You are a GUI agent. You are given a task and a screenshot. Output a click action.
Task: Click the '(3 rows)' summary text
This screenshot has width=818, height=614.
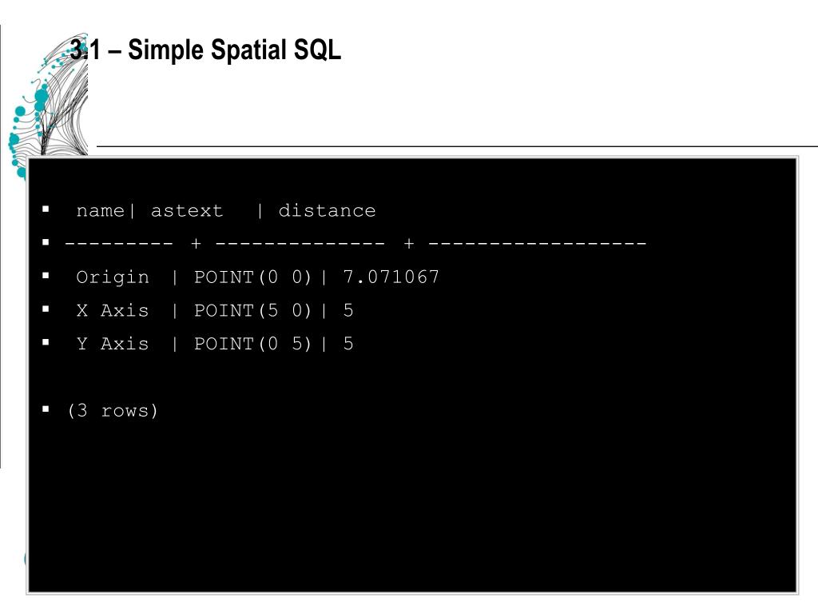point(112,411)
